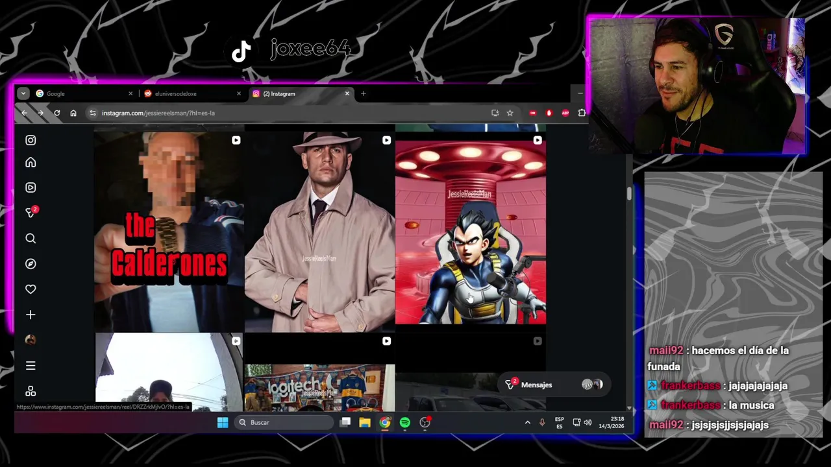Click the page vertical scrollbar thumb
831x467 pixels.
pyautogui.click(x=629, y=193)
